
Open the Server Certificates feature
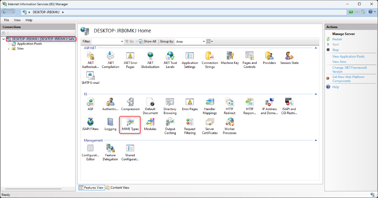(x=210, y=126)
